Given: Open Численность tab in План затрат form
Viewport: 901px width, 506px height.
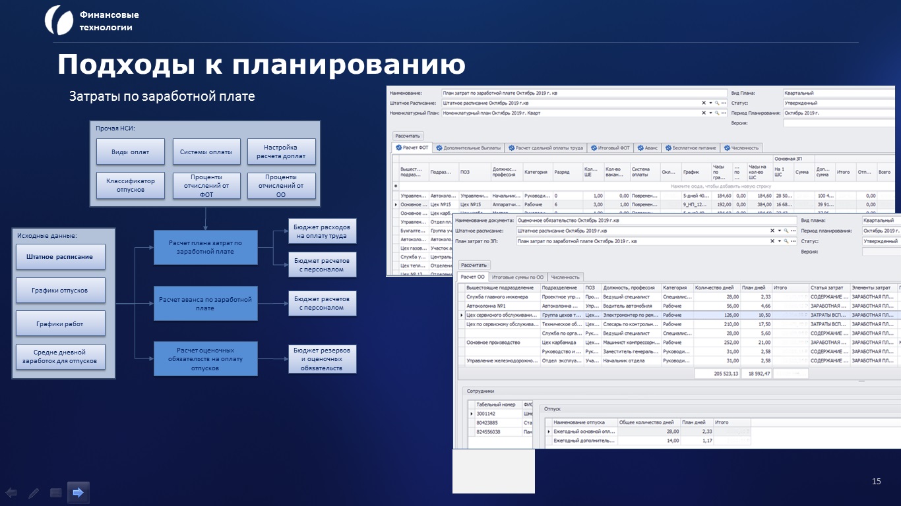Looking at the screenshot, I should tap(742, 148).
